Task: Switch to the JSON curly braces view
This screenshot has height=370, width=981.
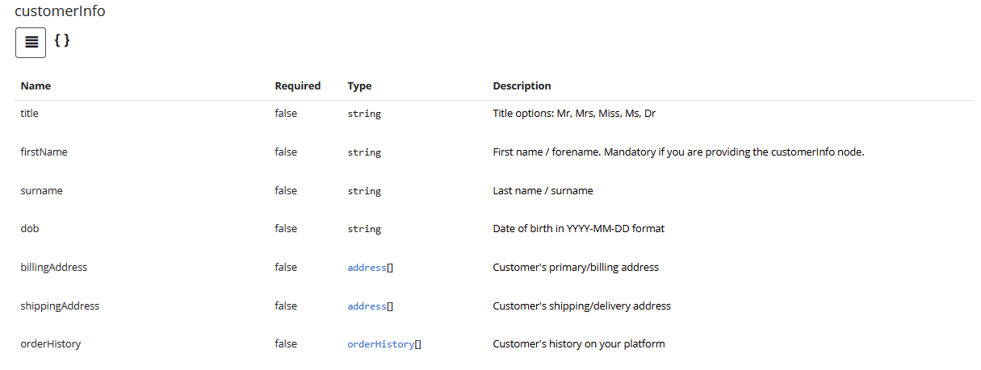Action: pos(62,39)
